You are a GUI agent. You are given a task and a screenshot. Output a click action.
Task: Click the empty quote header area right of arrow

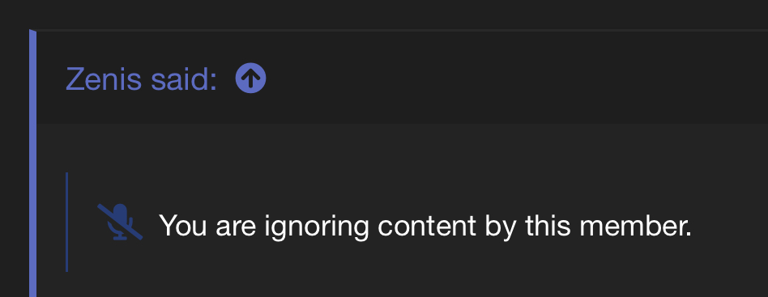pos(514,78)
